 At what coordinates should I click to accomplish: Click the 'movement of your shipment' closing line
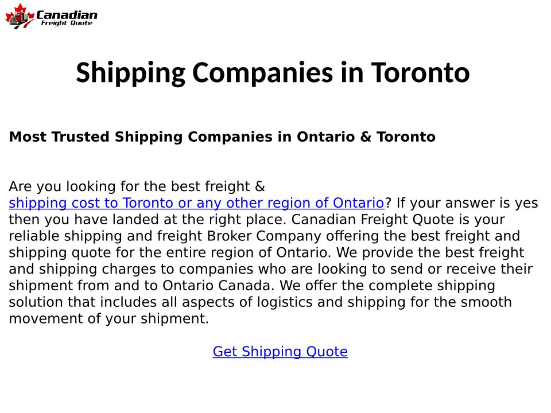point(108,319)
